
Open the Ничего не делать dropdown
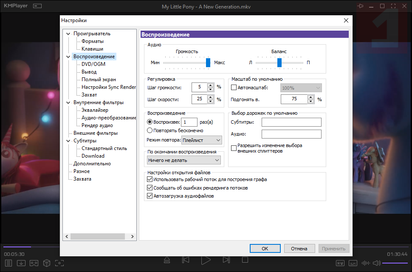click(184, 160)
